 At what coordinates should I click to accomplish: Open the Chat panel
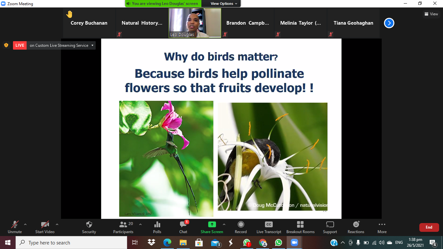(x=183, y=227)
